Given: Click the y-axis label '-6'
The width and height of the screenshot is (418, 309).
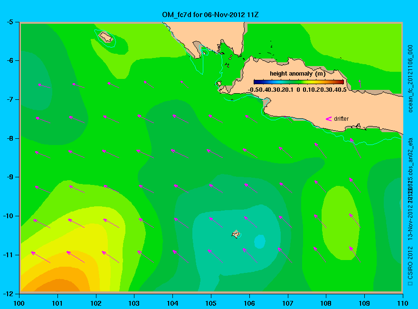Looking at the screenshot, I should pos(9,60).
